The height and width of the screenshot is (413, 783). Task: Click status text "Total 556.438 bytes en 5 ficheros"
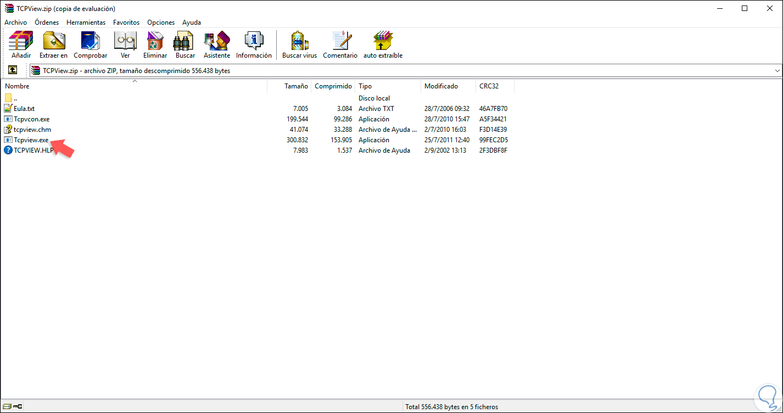(x=451, y=407)
